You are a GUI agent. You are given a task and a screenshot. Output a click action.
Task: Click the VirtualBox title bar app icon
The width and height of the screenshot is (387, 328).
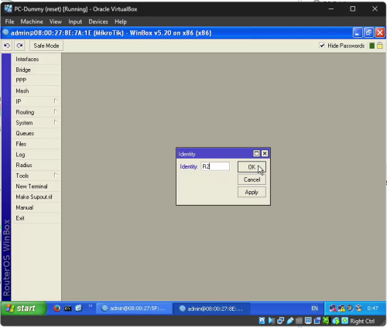pos(8,9)
